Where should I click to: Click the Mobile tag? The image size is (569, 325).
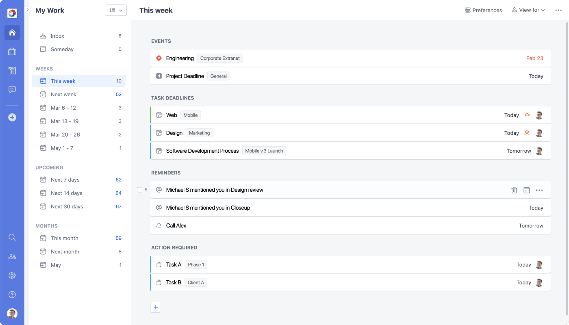point(191,115)
